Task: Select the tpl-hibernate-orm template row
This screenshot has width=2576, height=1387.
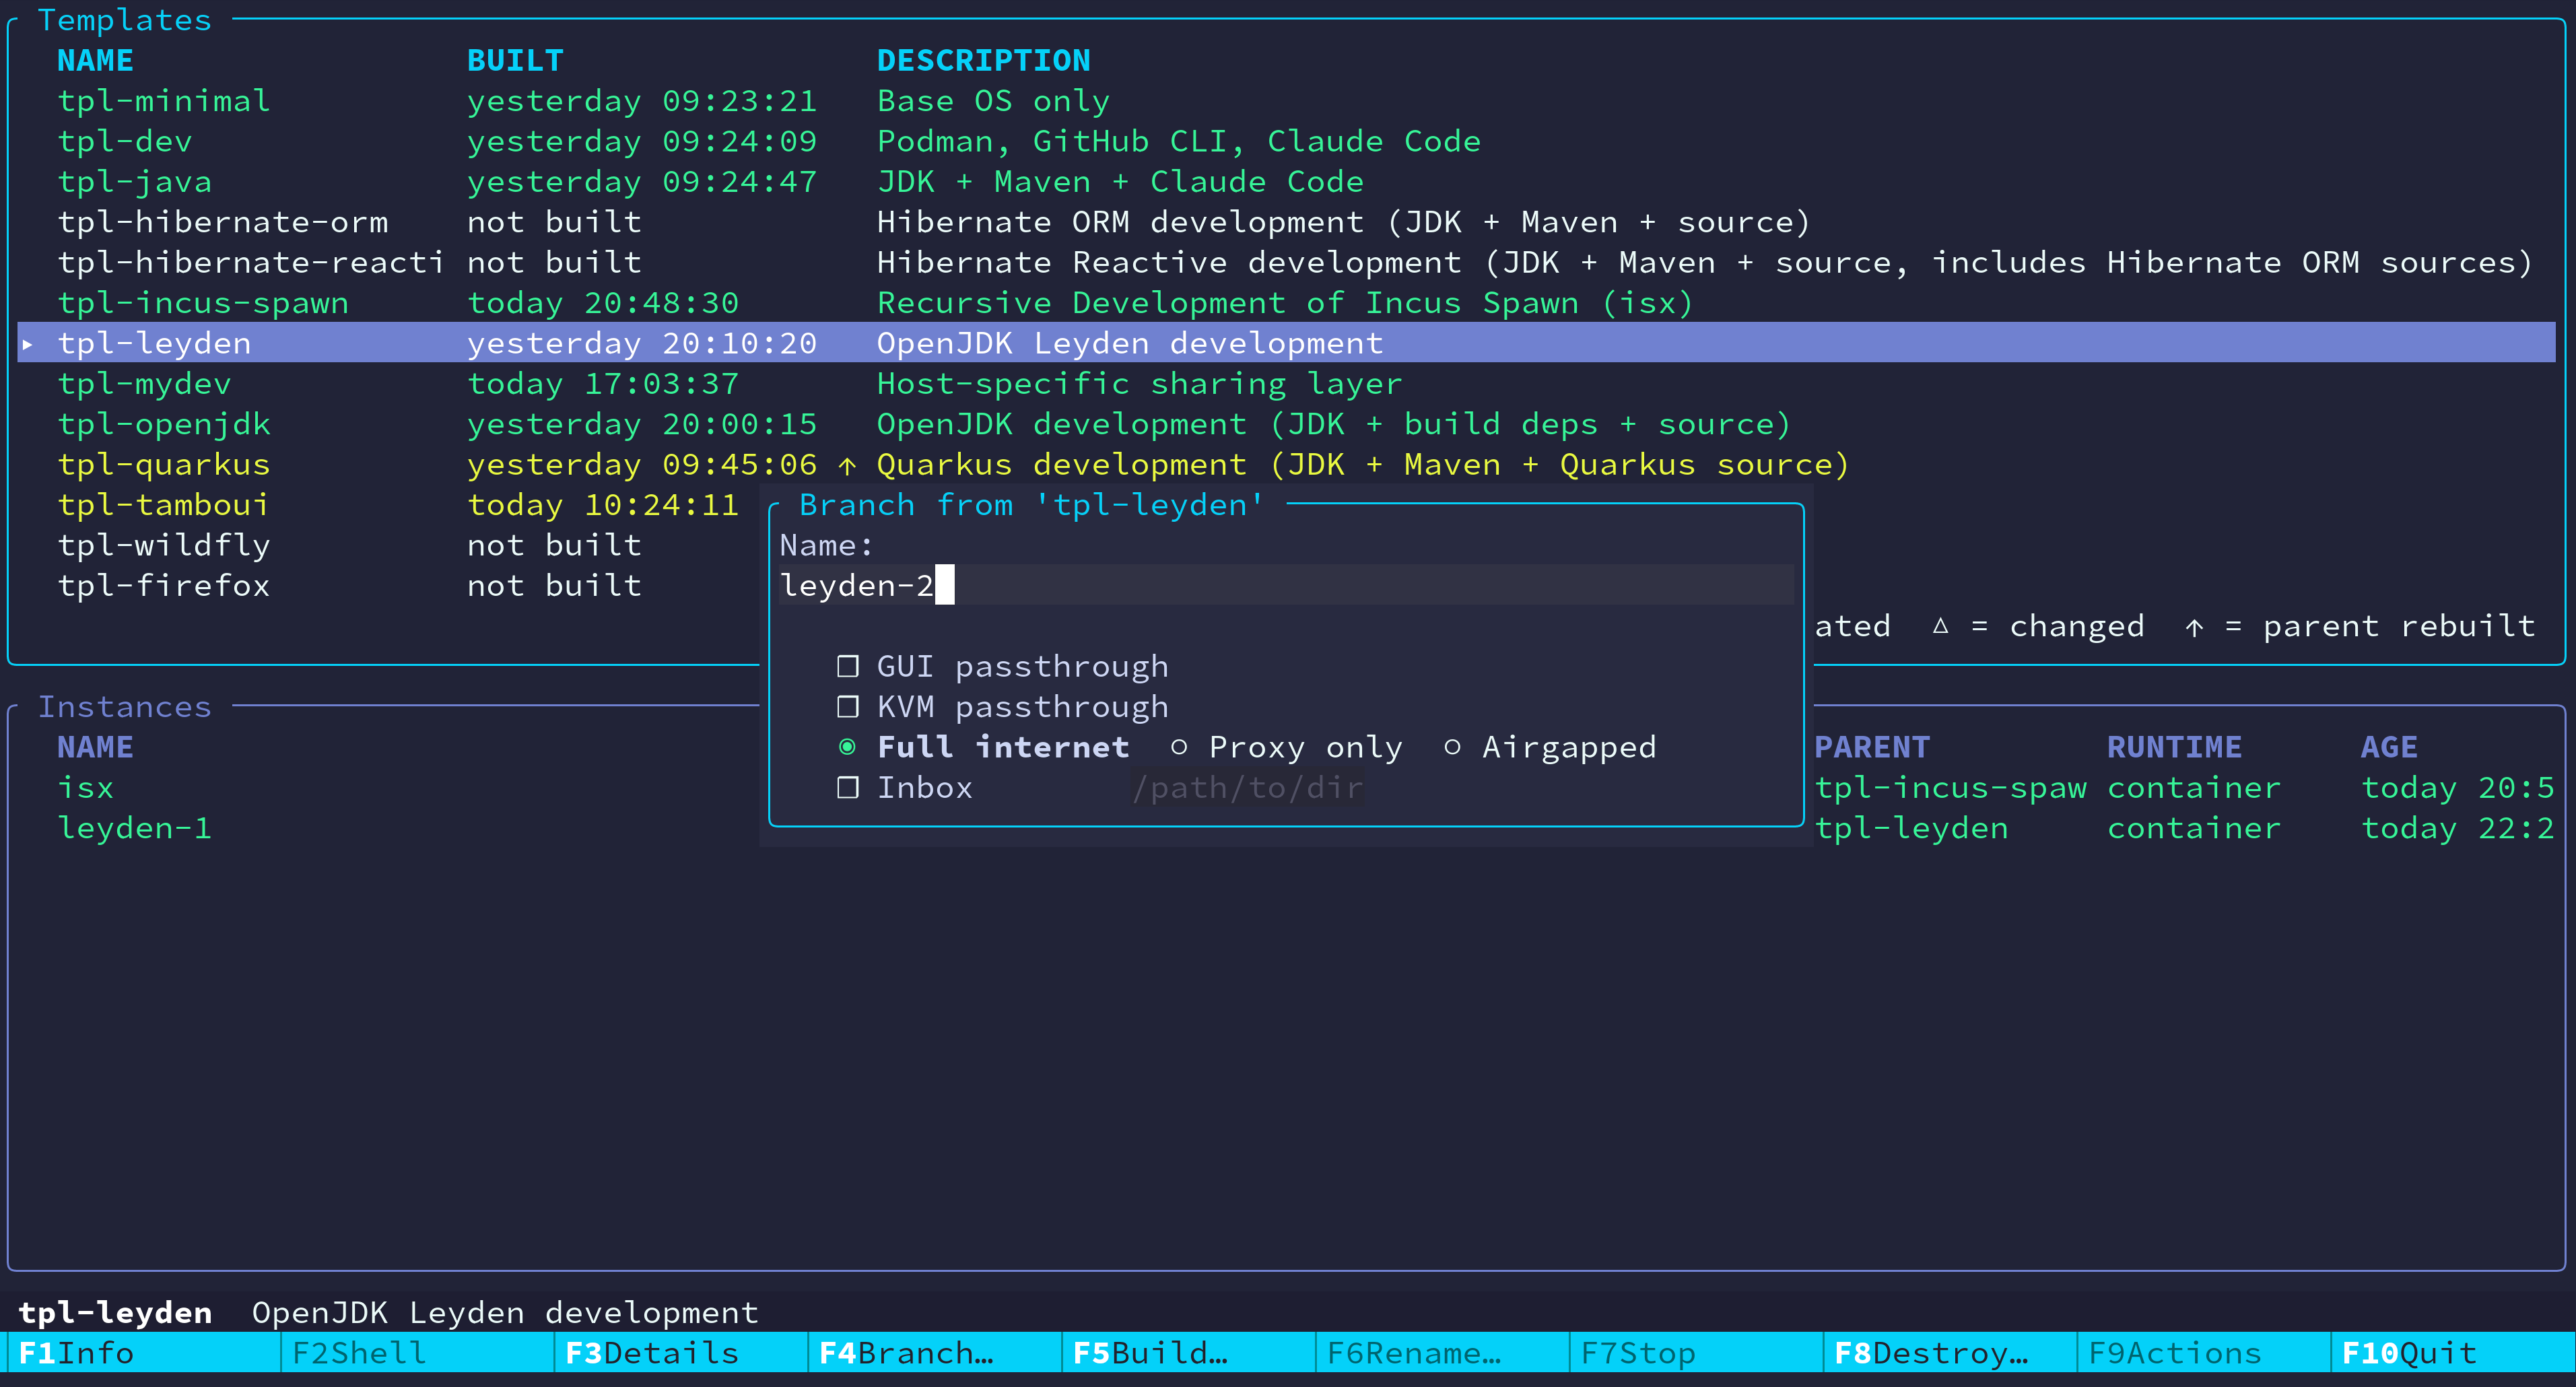Action: click(x=1286, y=222)
